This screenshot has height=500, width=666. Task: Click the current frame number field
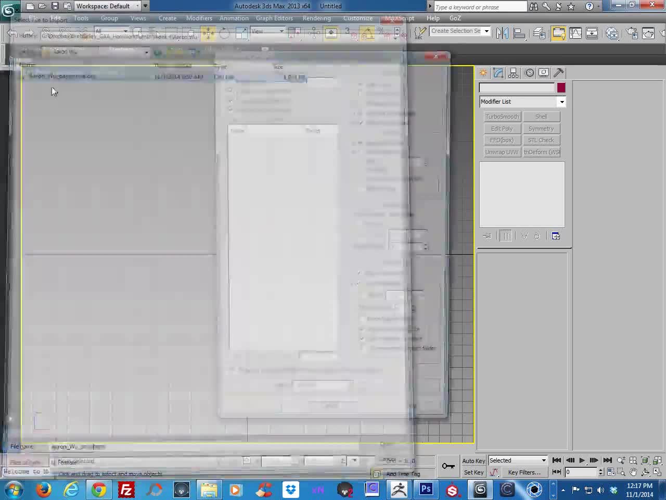581,472
